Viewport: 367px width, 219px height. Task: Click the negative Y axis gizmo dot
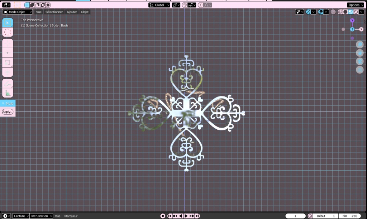point(352,38)
